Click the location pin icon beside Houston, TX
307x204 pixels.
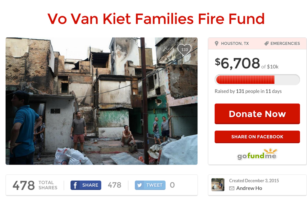pos(216,44)
